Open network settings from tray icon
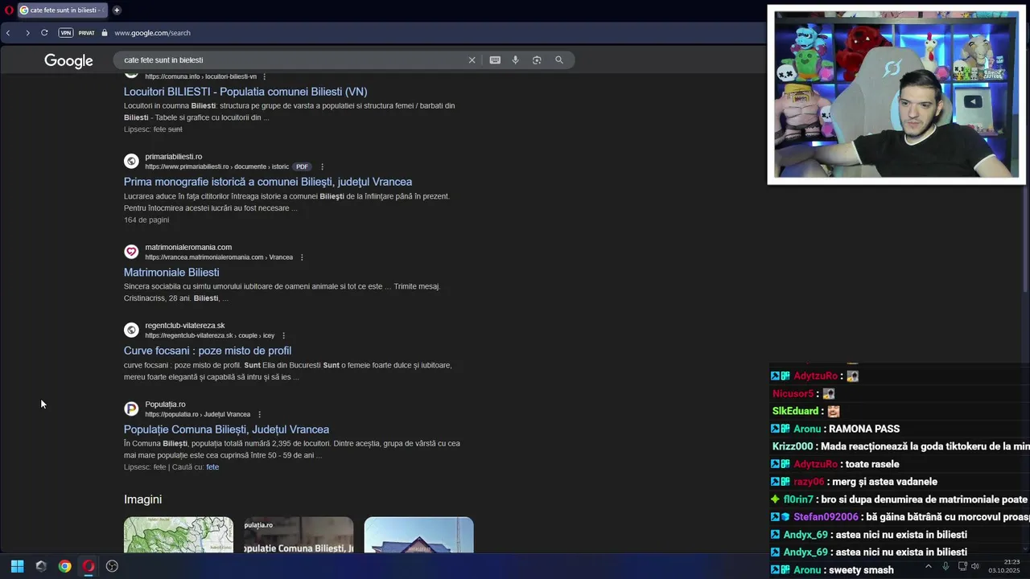Screen dimensions: 1030x579 coord(962,566)
